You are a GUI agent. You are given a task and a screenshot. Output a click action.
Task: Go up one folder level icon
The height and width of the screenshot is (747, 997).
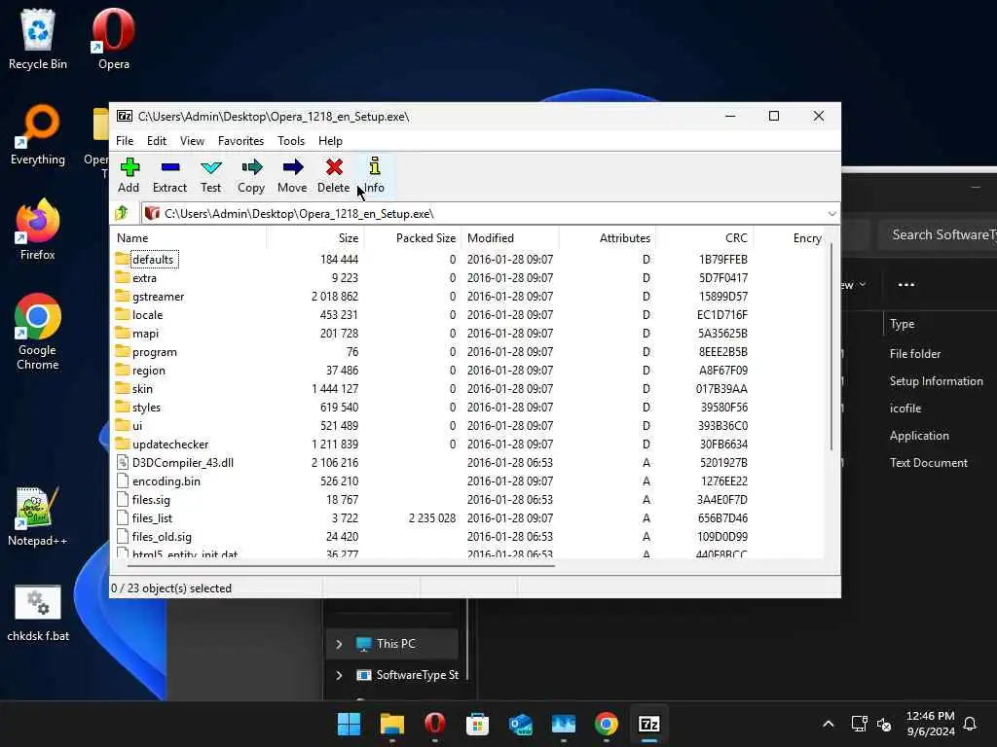point(122,213)
